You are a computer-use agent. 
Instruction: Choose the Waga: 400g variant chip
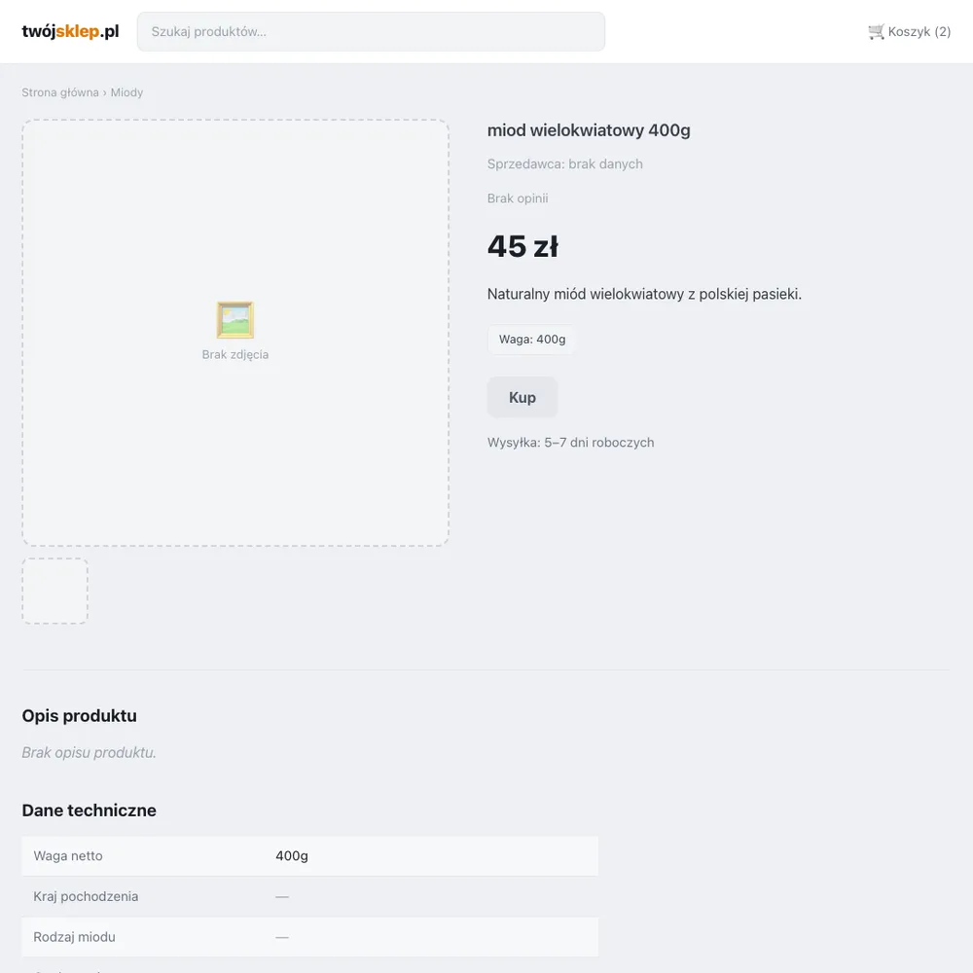pyautogui.click(x=532, y=340)
